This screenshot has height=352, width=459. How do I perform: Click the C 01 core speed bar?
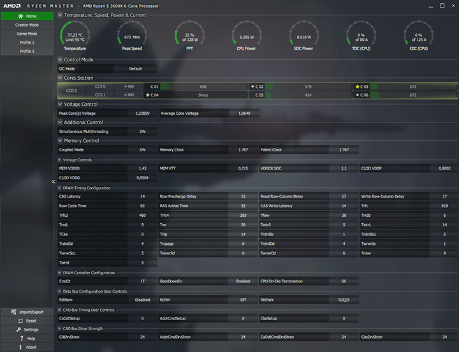coord(203,87)
